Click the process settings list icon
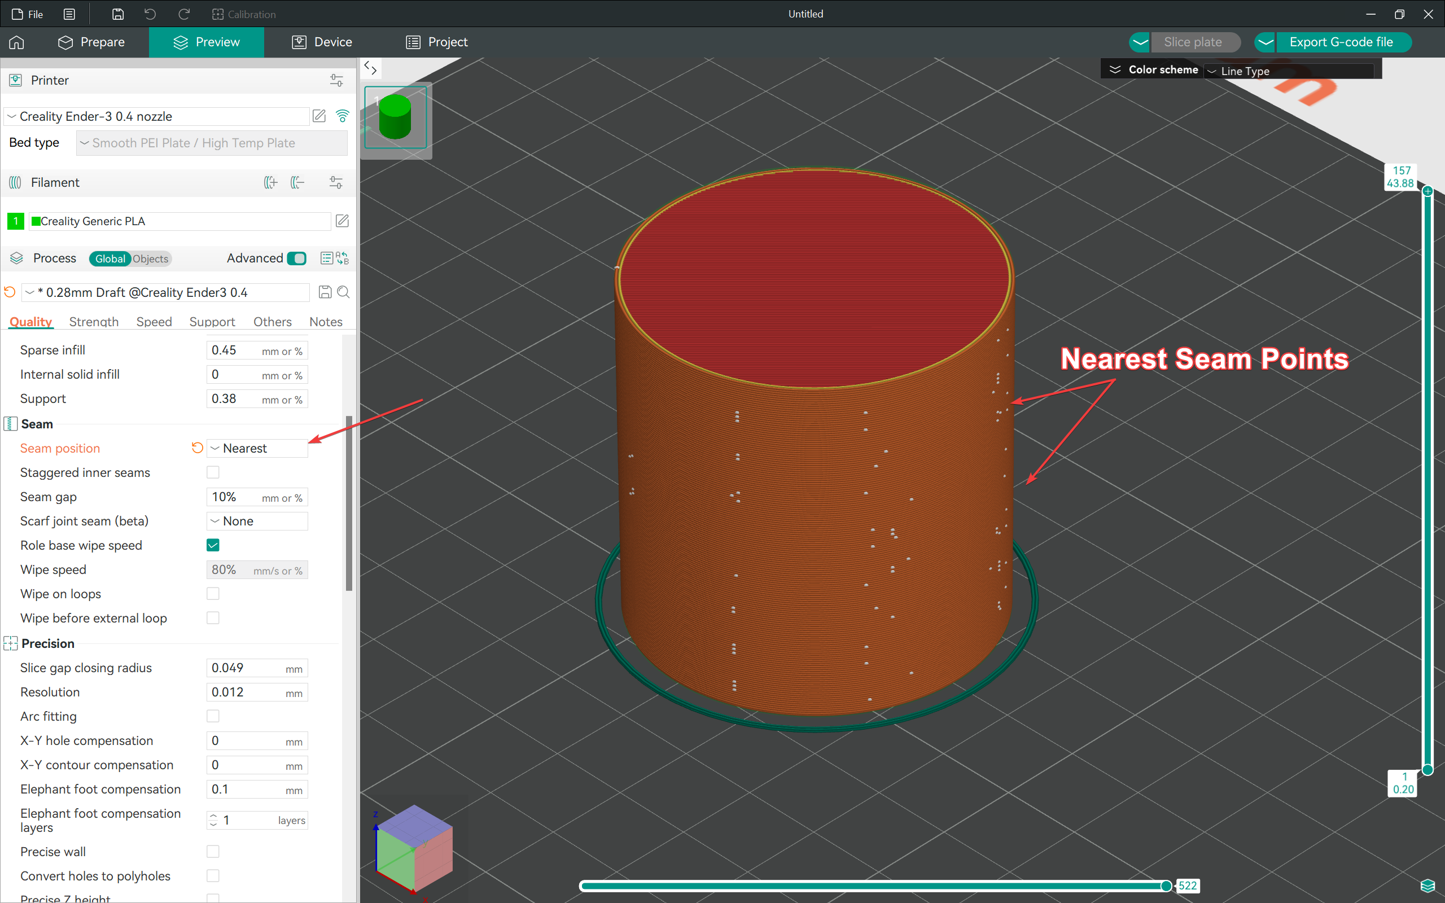 [327, 258]
